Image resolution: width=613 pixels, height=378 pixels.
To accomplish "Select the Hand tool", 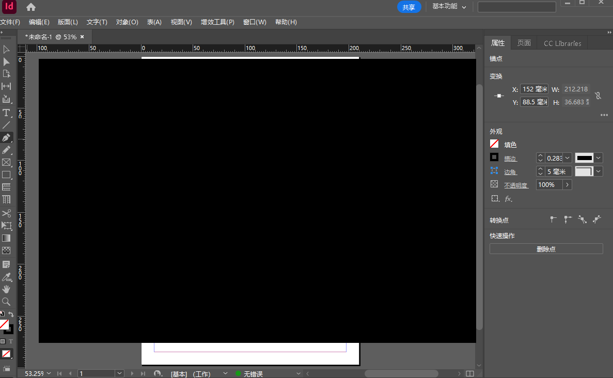I will [6, 289].
